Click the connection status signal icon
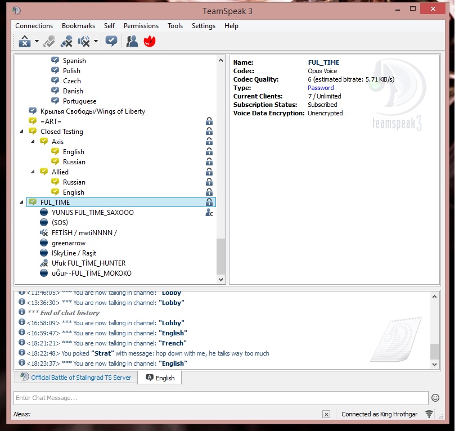 coord(429,414)
